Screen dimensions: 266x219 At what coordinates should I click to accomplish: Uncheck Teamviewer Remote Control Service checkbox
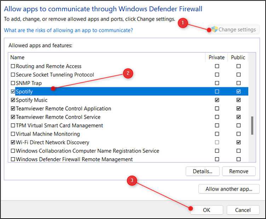tap(13, 117)
